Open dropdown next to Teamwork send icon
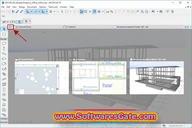 pos(158,12)
